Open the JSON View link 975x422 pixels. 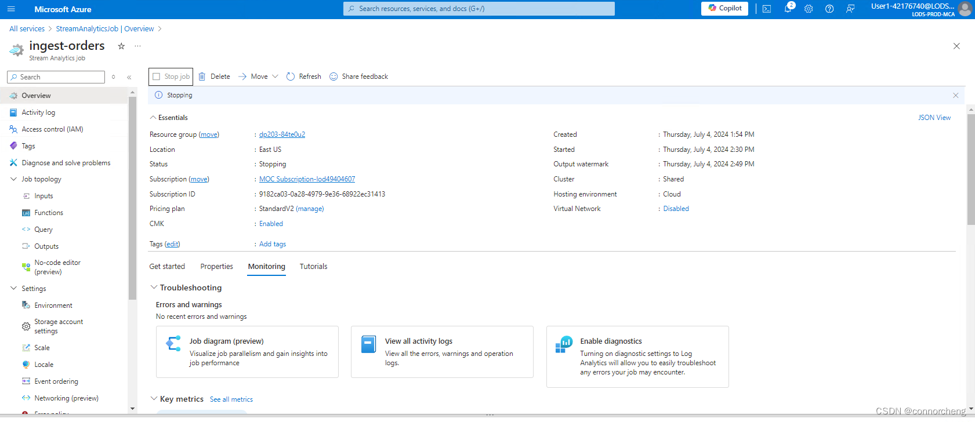click(x=934, y=118)
